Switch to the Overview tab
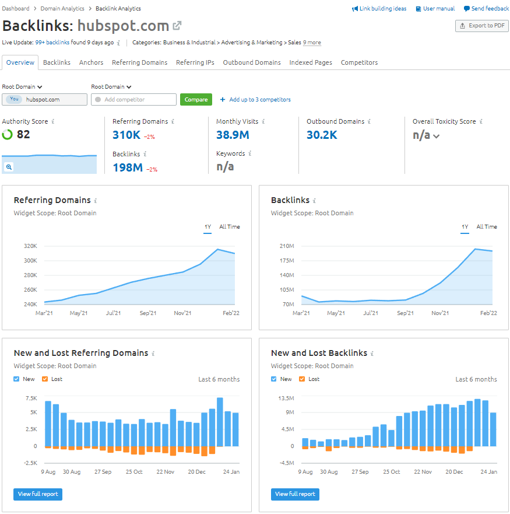This screenshot has height=514, width=510. point(20,62)
